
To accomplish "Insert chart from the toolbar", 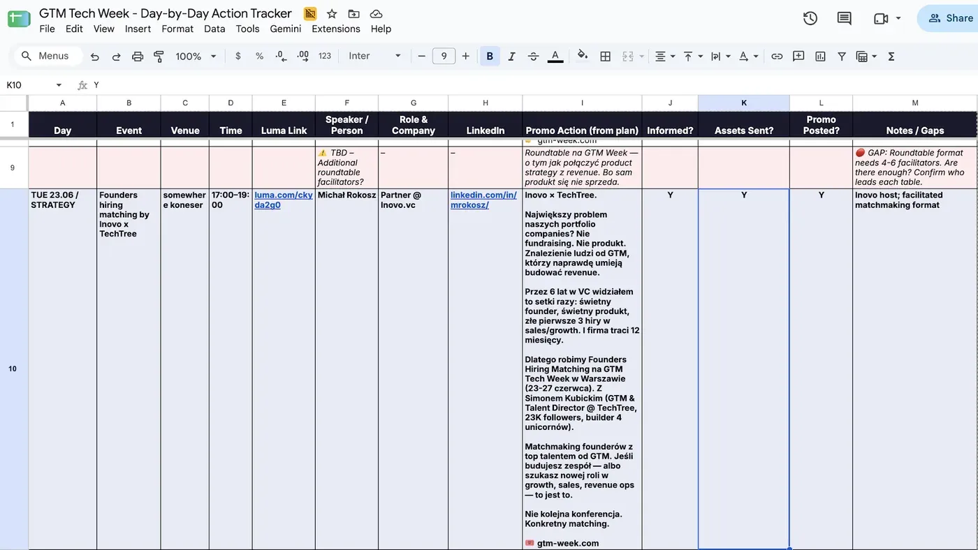I will [820, 56].
